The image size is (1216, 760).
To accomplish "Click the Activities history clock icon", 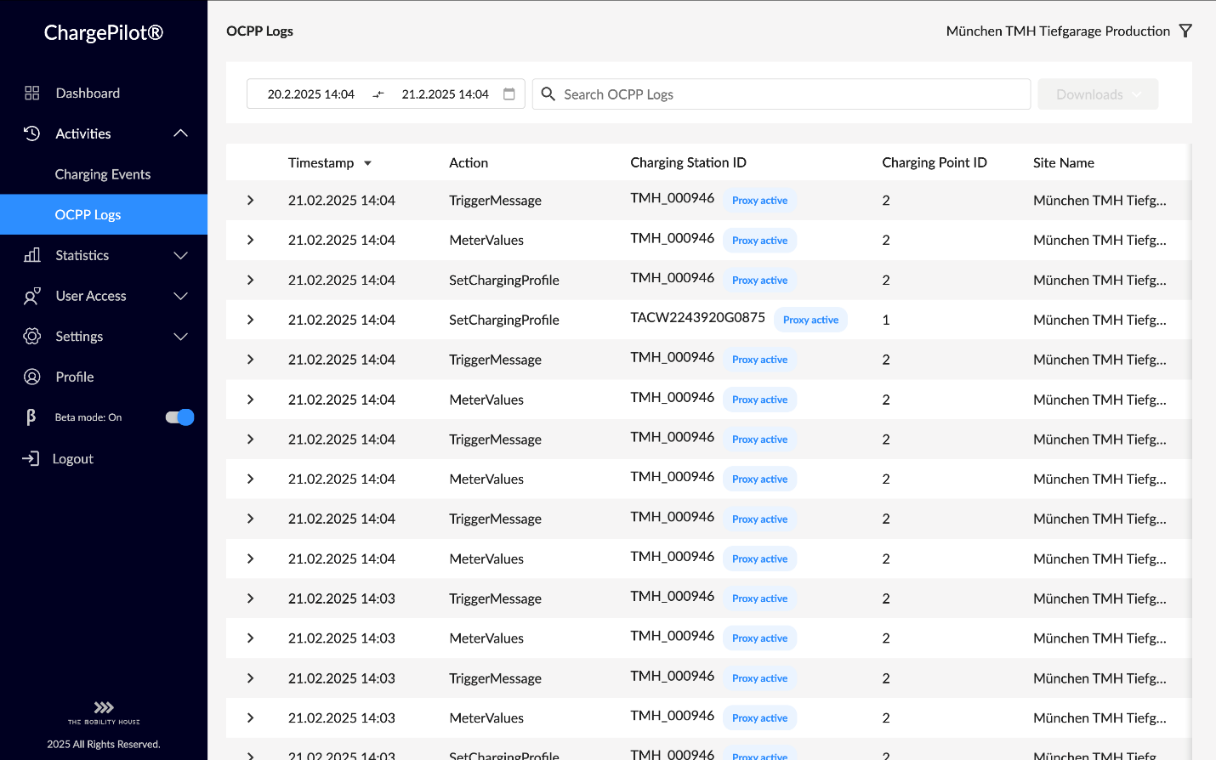I will click(x=32, y=133).
